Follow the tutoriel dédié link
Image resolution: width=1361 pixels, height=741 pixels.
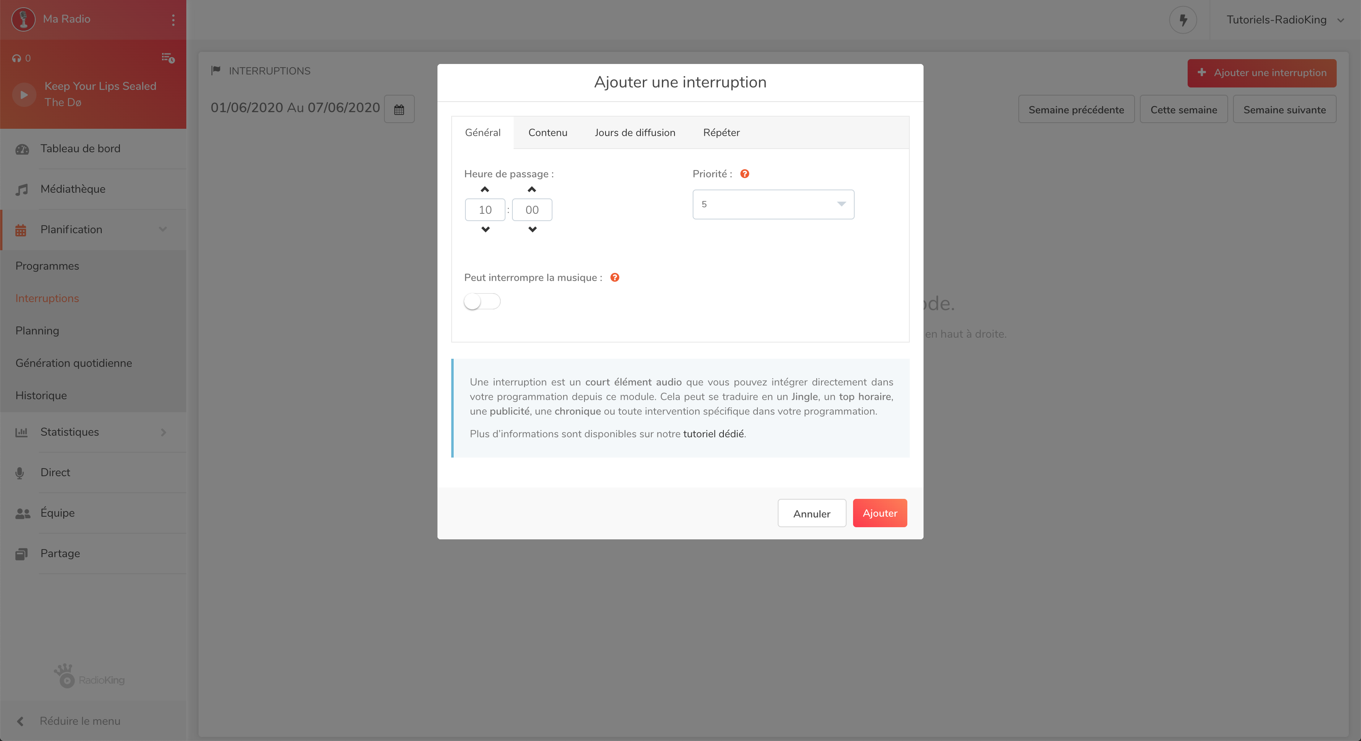[x=713, y=434]
